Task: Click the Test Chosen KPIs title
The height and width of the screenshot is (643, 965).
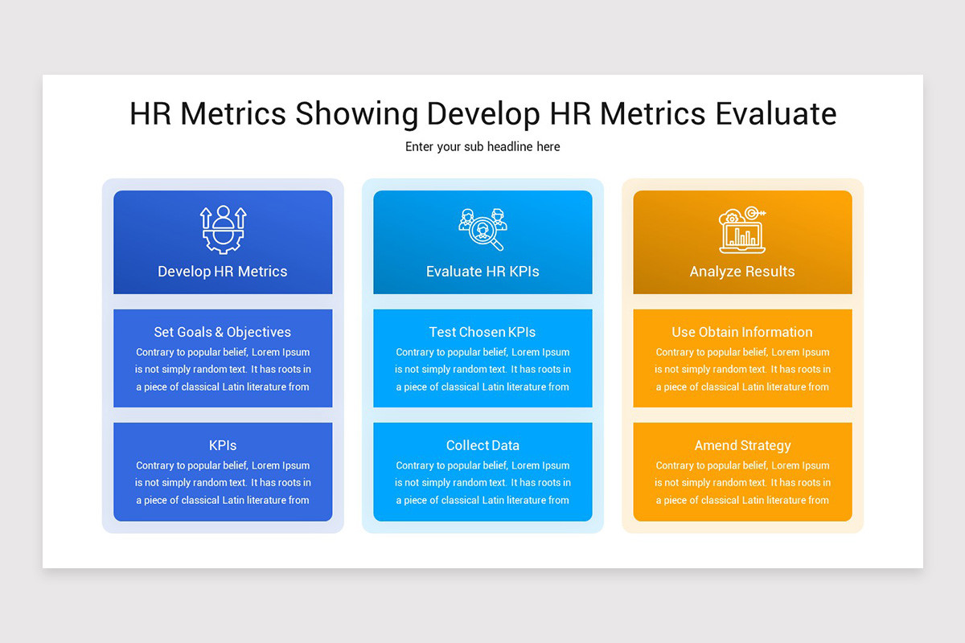Action: [482, 332]
